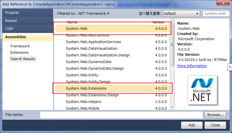The height and width of the screenshot is (133, 232).
Task: Focus the System.web search box
Action: pyautogui.click(x=216, y=13)
